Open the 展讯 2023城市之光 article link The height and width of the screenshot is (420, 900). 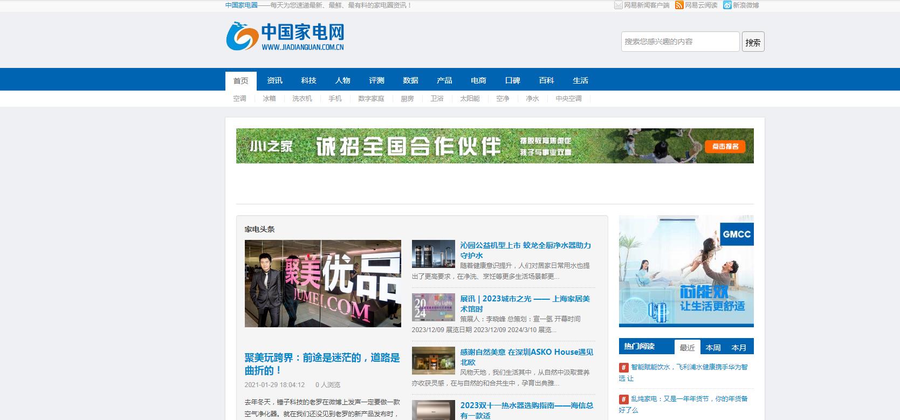point(525,304)
